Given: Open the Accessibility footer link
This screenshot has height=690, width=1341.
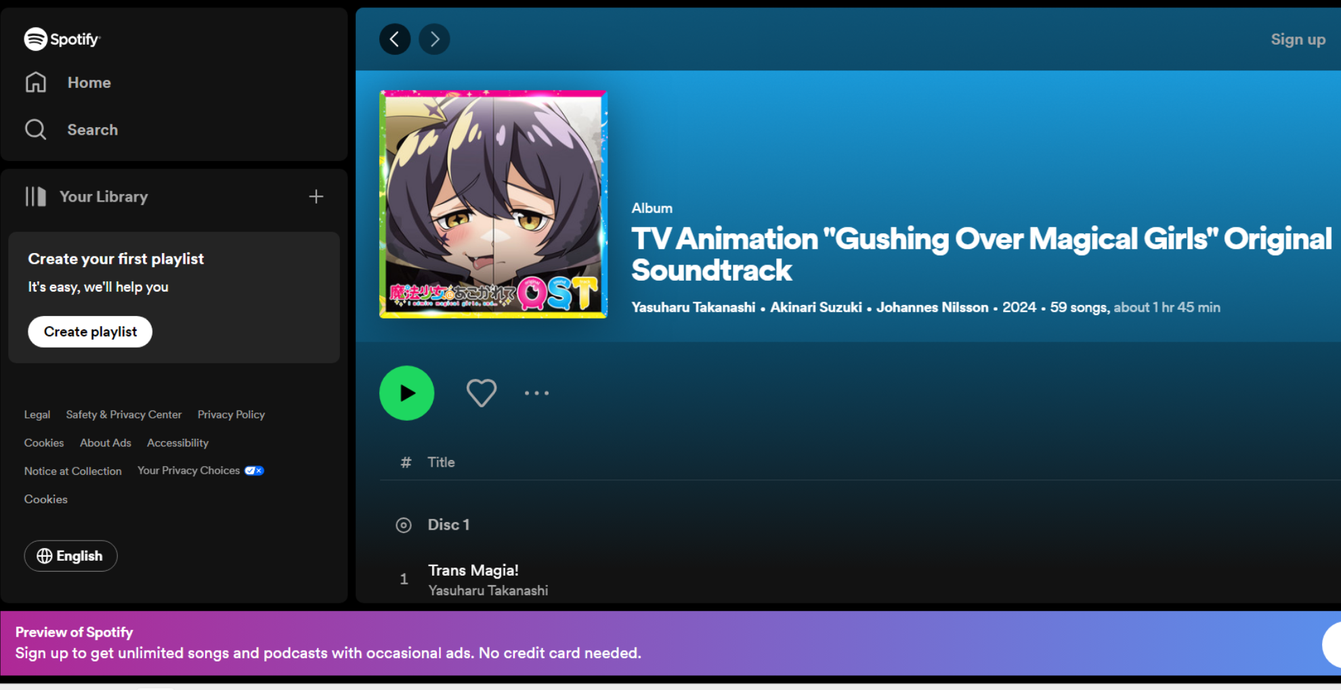Looking at the screenshot, I should point(177,442).
